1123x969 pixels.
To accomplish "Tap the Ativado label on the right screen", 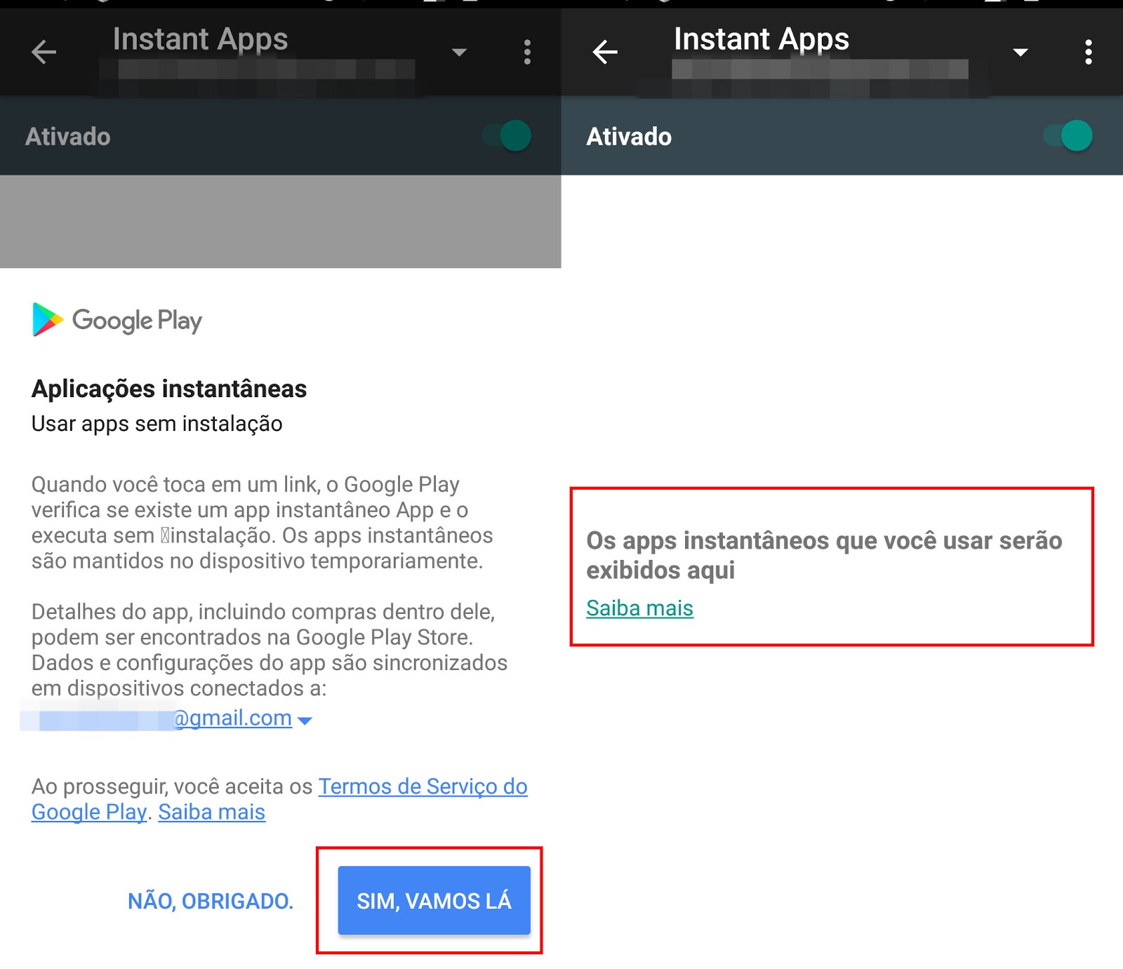I will pos(629,136).
